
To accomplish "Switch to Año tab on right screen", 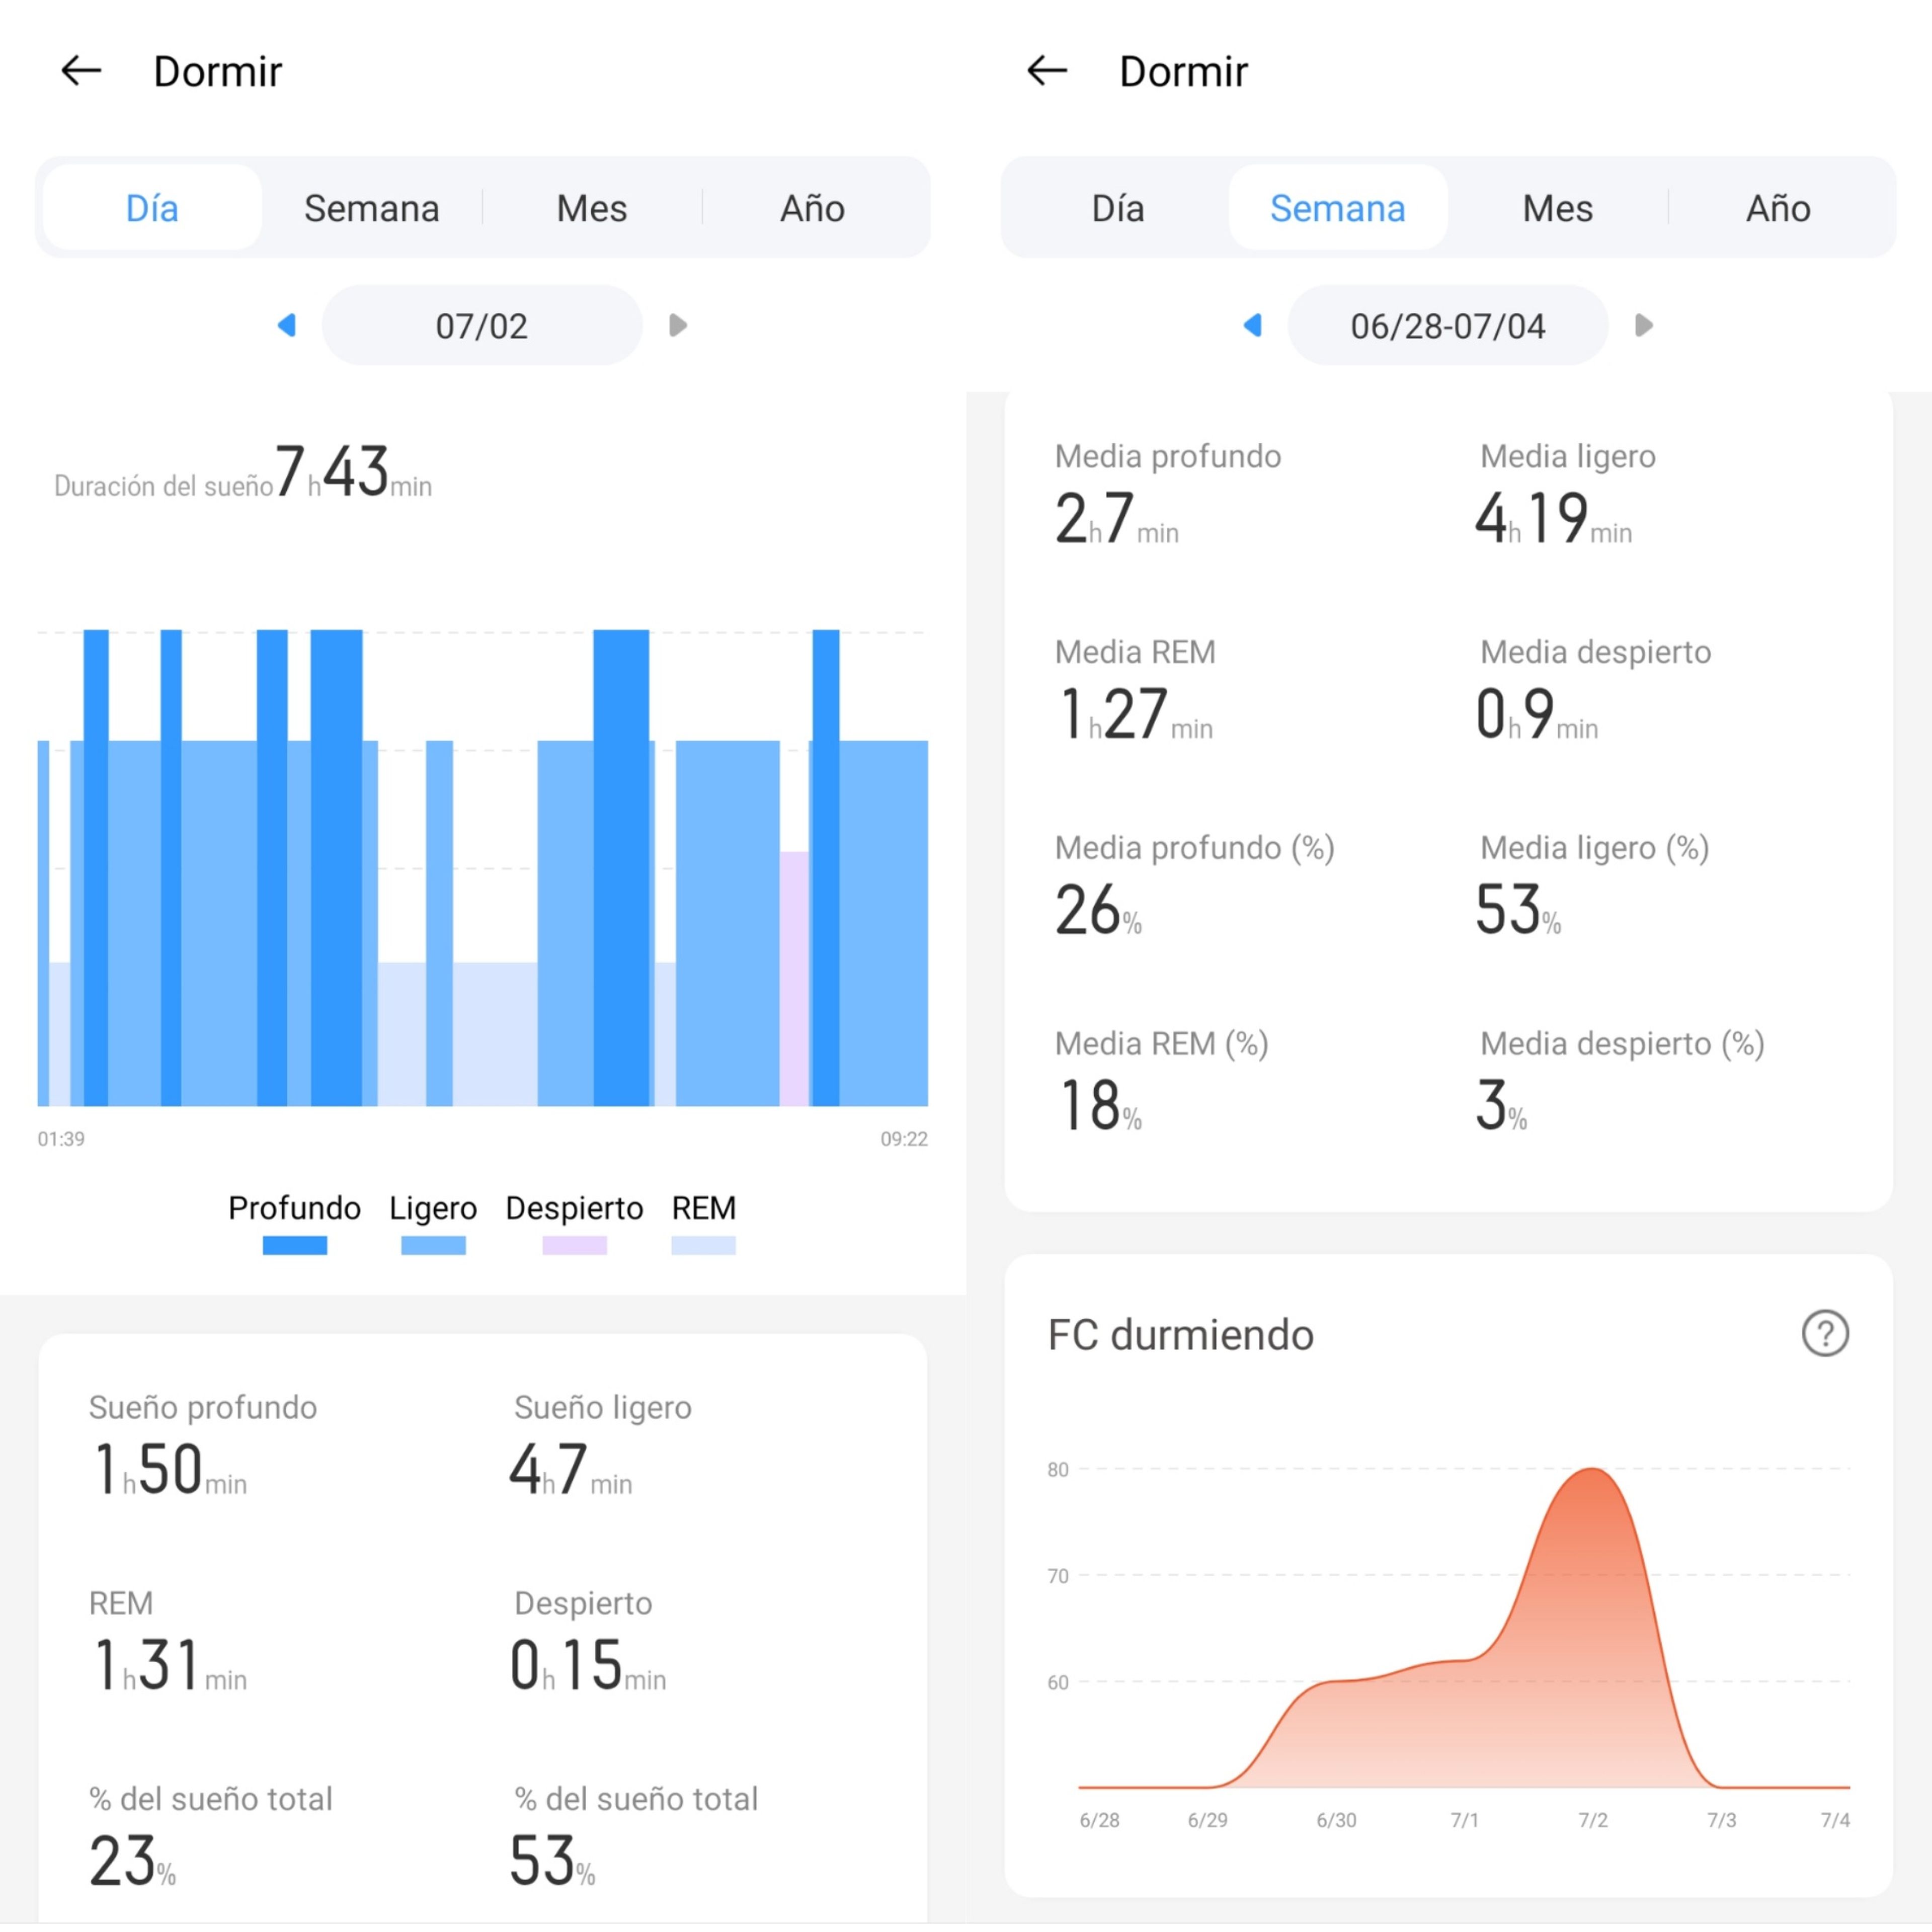I will click(1778, 208).
